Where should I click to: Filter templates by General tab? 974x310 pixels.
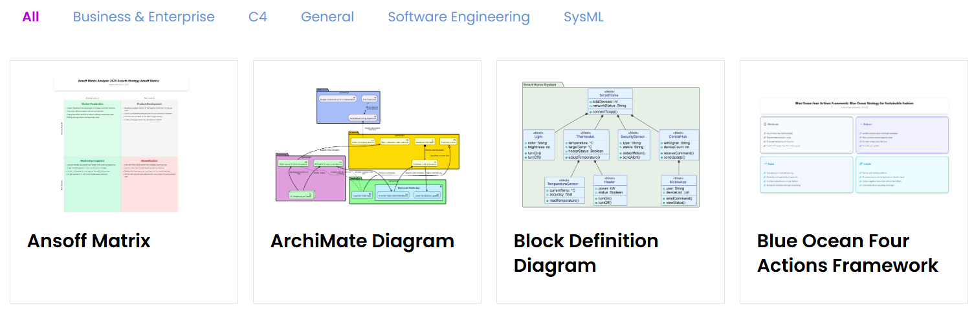point(327,17)
